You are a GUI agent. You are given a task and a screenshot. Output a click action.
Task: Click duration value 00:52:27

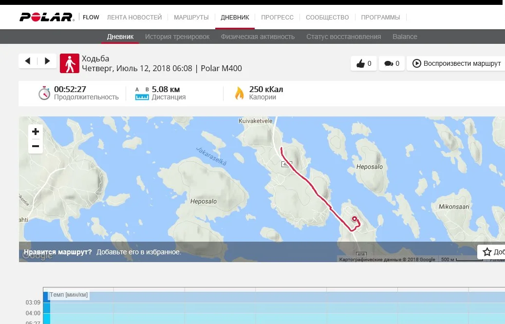pyautogui.click(x=70, y=89)
